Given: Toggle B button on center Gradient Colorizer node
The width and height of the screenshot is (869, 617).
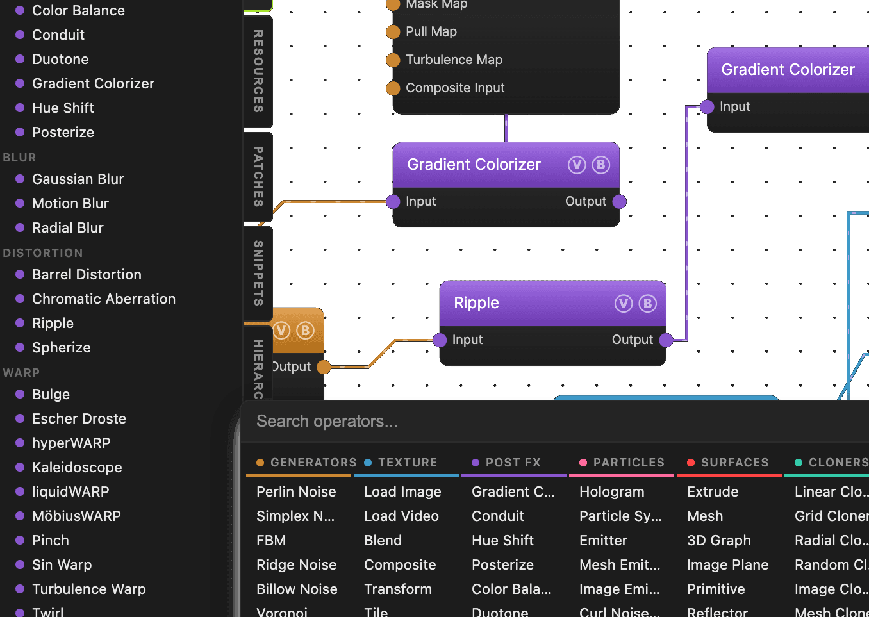Looking at the screenshot, I should (600, 165).
